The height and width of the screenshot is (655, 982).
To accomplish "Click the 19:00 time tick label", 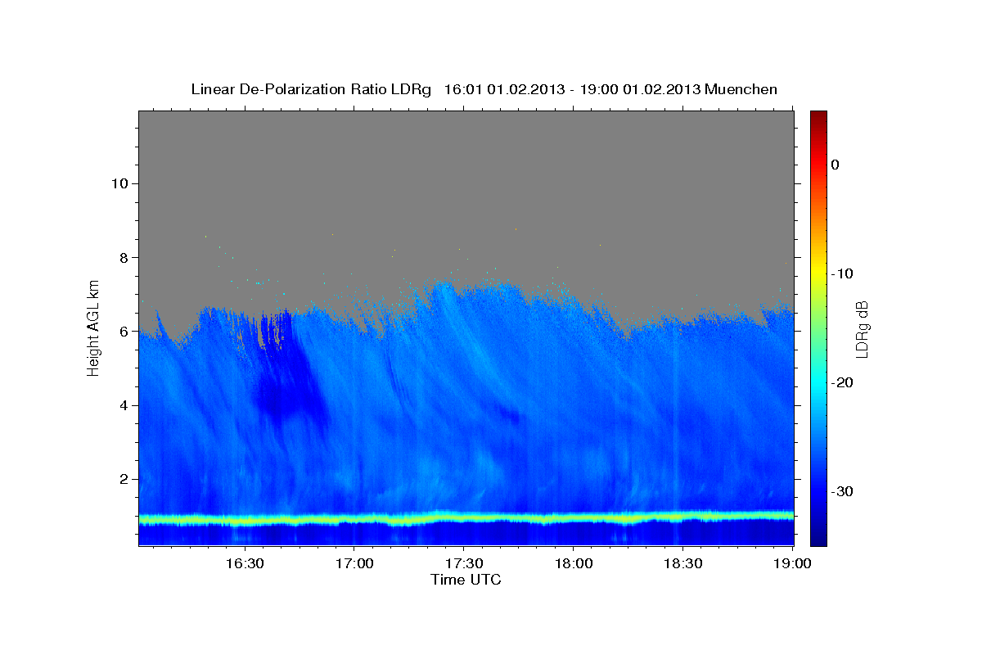I will pos(792,563).
